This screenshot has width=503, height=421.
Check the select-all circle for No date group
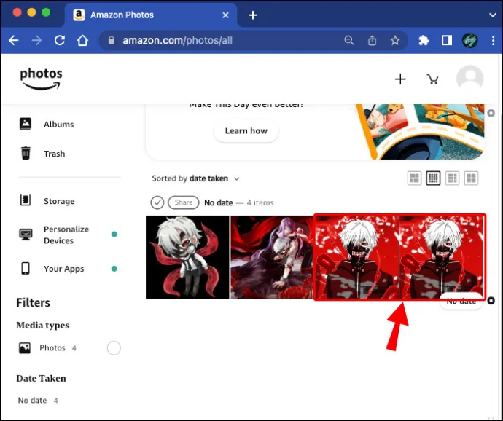[x=157, y=202]
